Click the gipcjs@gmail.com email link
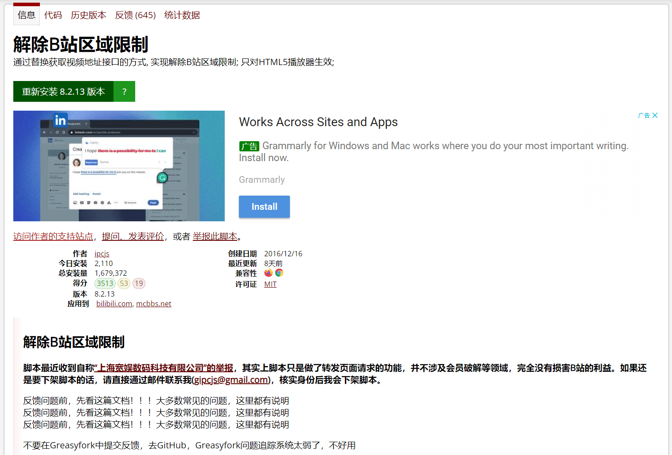Image resolution: width=672 pixels, height=455 pixels. (231, 380)
